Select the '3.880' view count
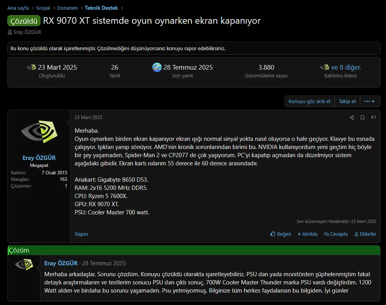The width and height of the screenshot is (386, 305). pos(266,67)
